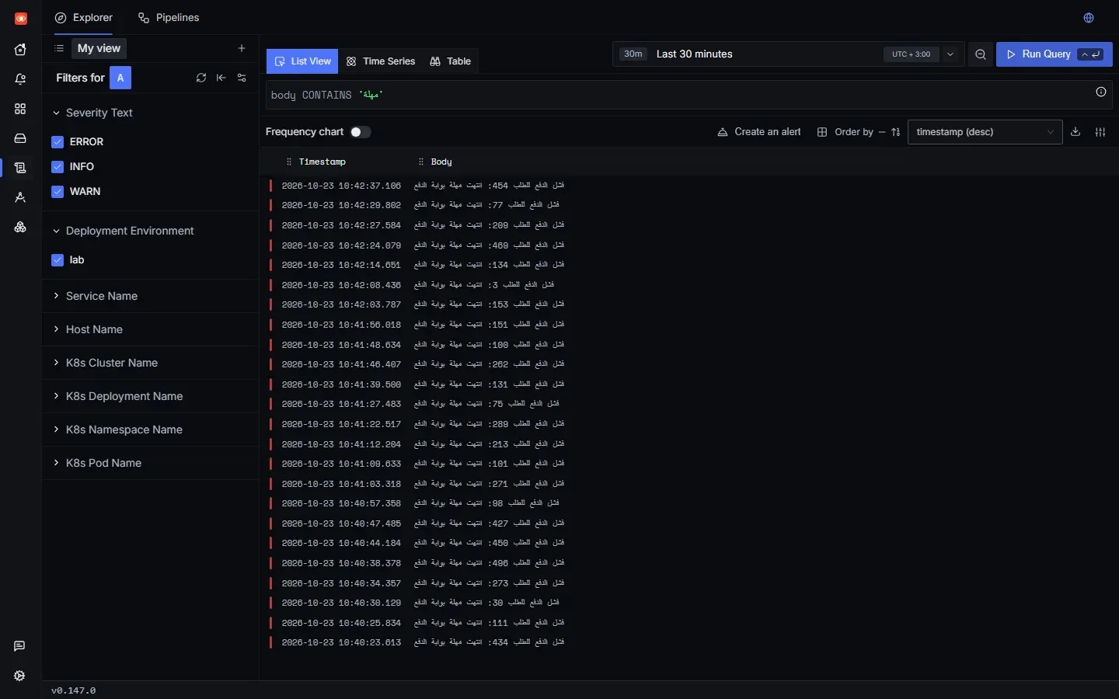The image size is (1119, 699).
Task: Open log entry at 10:42:08.436
Action: pyautogui.click(x=688, y=285)
